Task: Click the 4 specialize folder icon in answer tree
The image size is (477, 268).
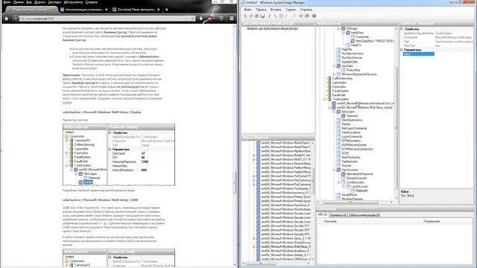Action: [x=329, y=86]
